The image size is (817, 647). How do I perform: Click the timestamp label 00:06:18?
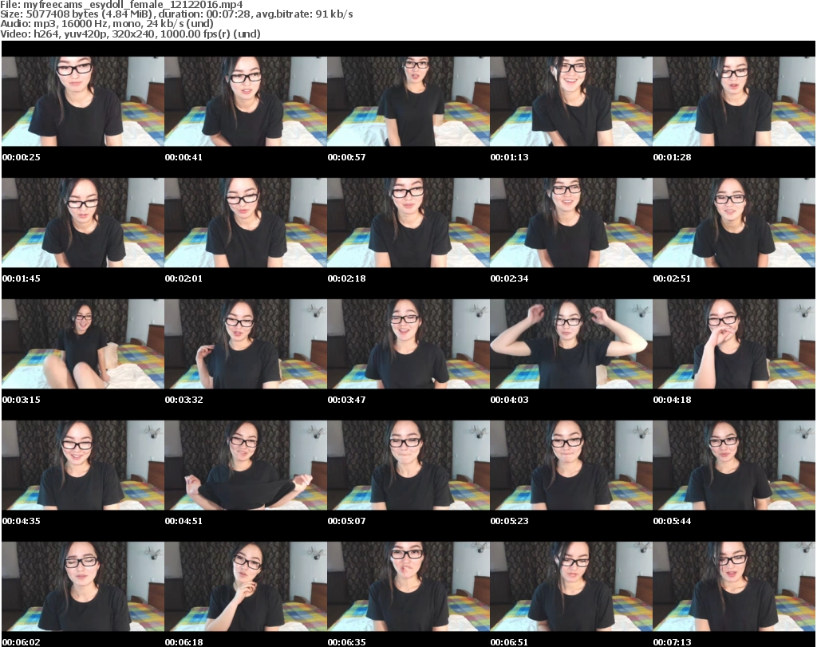184,642
